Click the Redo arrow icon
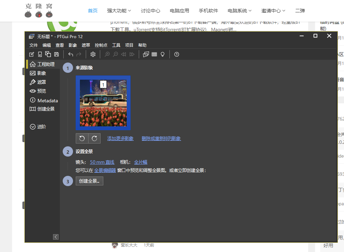 point(79,54)
